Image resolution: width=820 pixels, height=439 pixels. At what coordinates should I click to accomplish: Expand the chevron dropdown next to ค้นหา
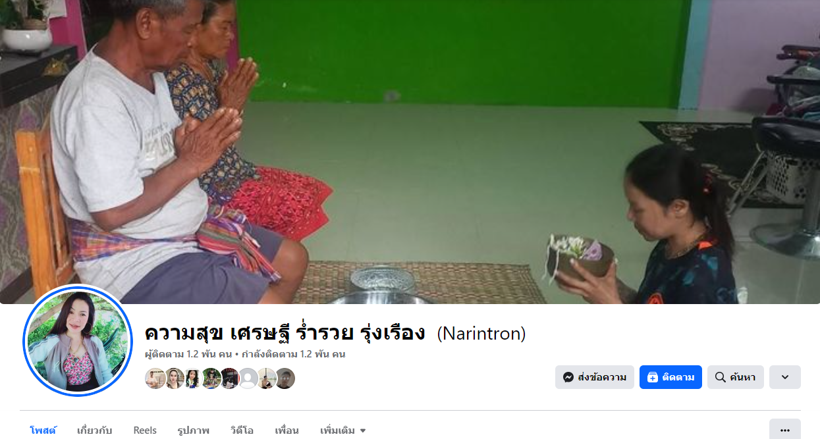(785, 377)
